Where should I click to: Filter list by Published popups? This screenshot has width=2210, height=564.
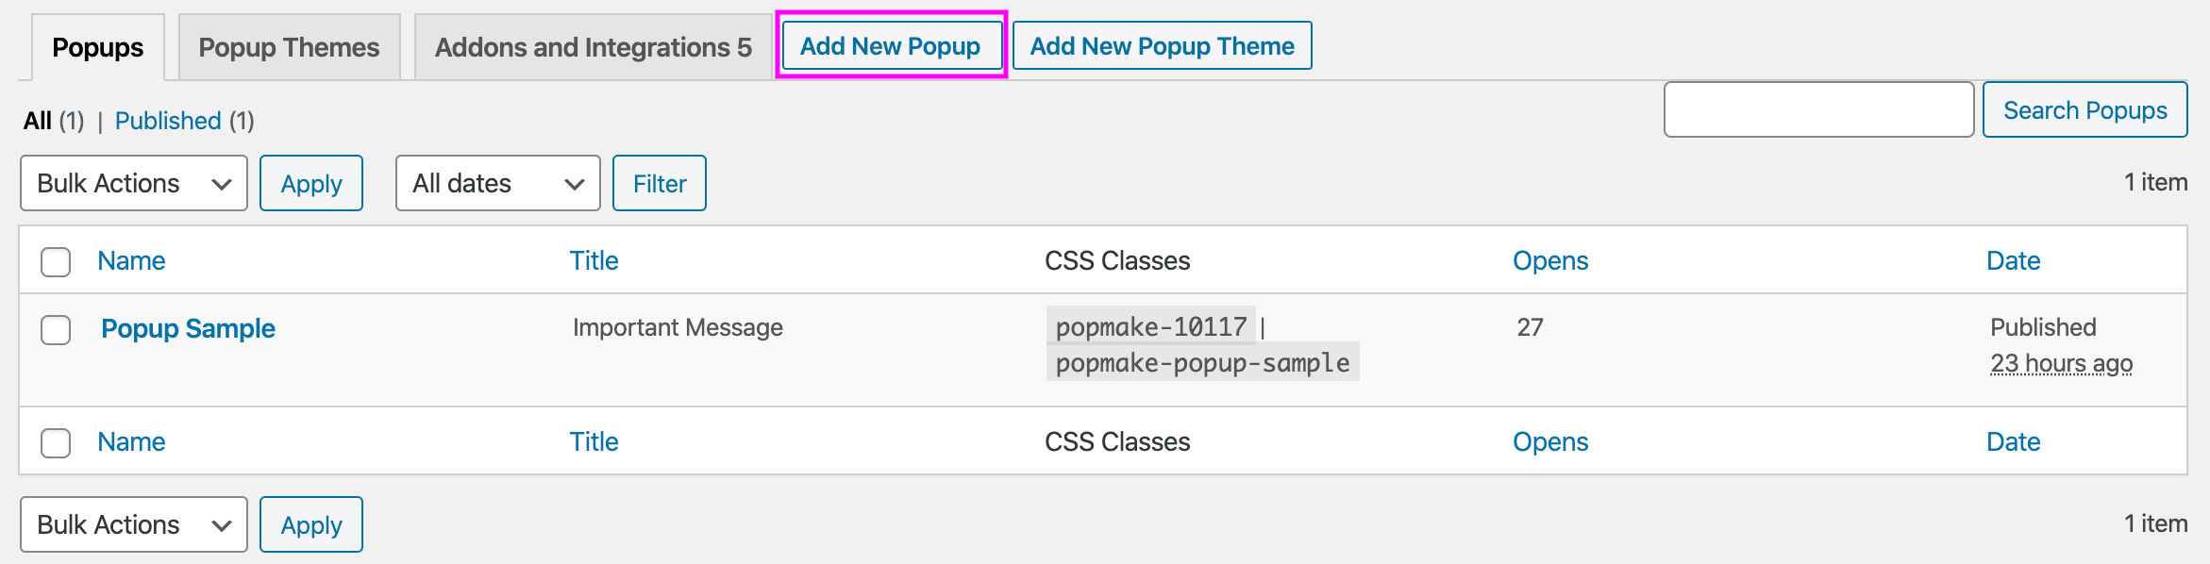(x=168, y=121)
